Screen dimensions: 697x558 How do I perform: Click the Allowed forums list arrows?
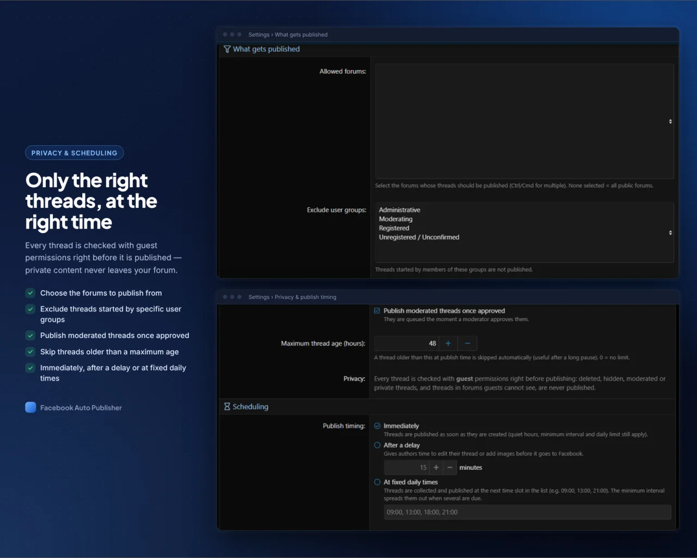[x=670, y=121]
